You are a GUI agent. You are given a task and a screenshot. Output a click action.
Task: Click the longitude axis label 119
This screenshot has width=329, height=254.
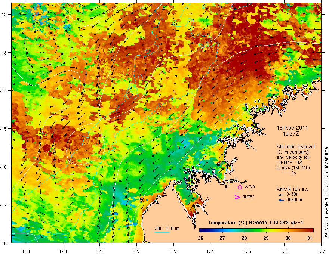tap(26, 251)
